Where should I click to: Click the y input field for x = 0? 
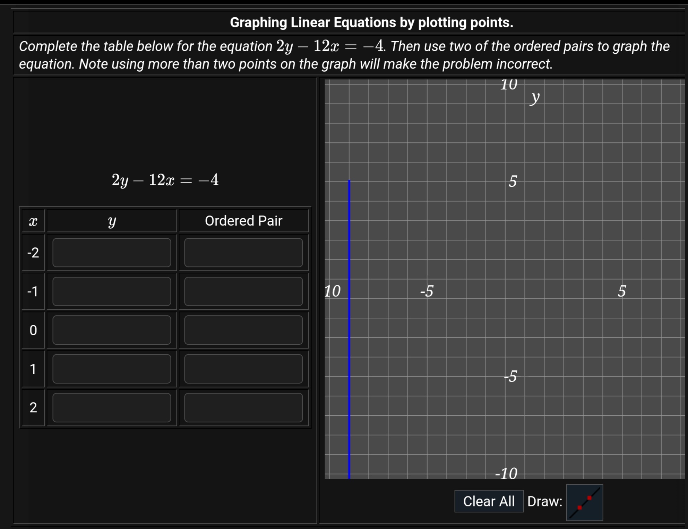click(112, 330)
